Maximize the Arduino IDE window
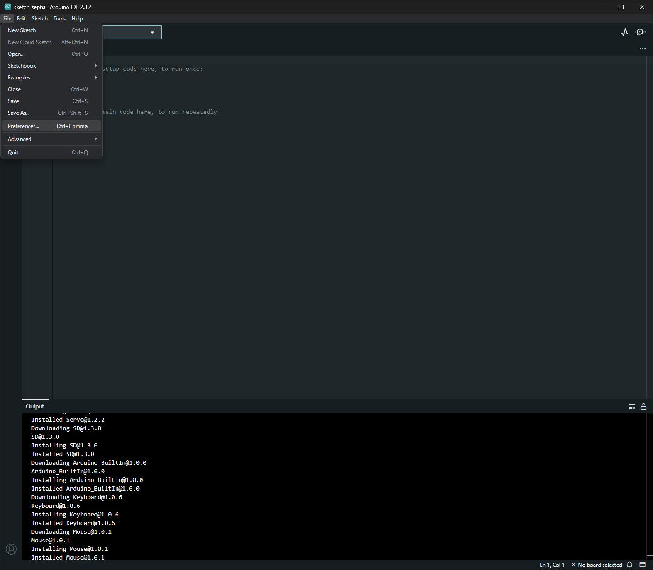 [x=621, y=7]
